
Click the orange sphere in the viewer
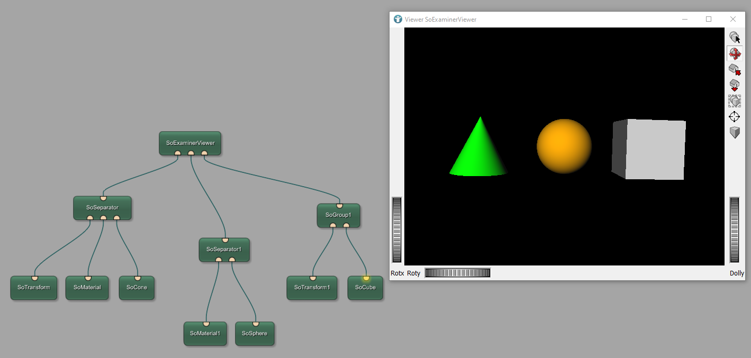(564, 146)
